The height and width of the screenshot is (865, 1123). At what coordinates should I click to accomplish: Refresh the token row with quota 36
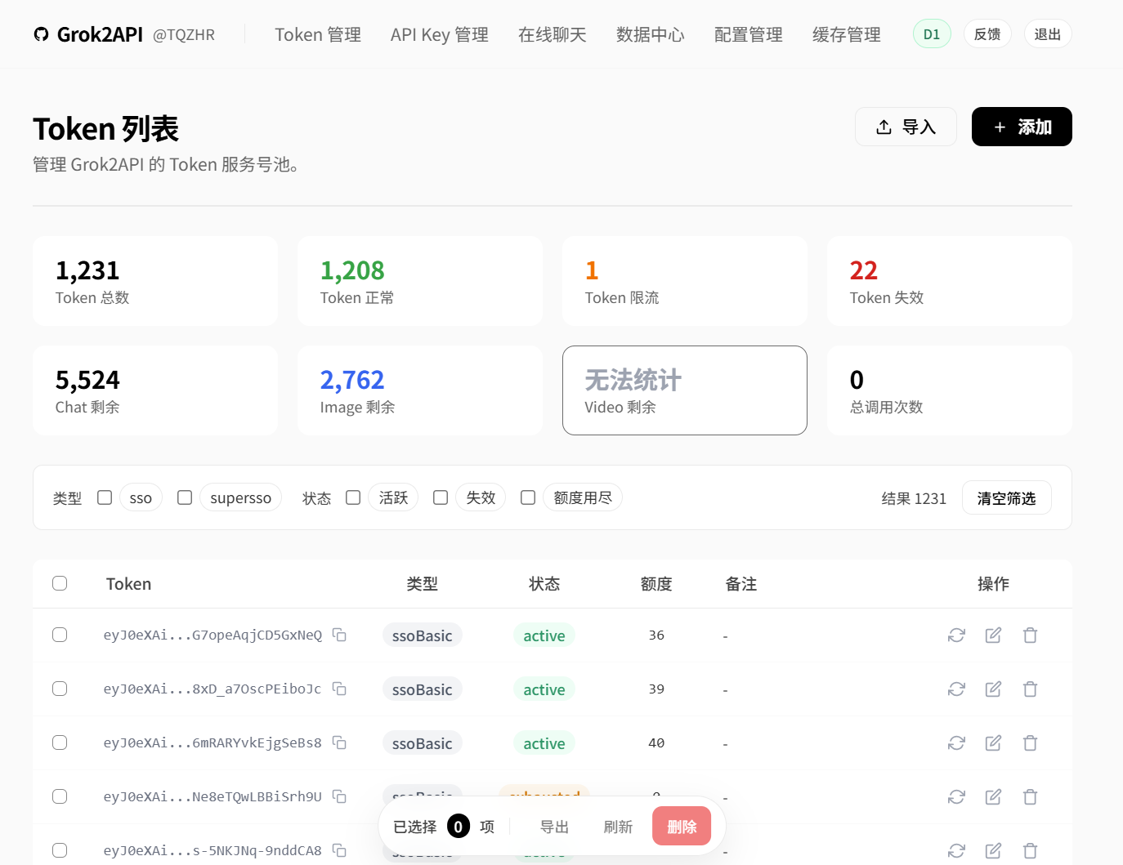[x=956, y=635]
